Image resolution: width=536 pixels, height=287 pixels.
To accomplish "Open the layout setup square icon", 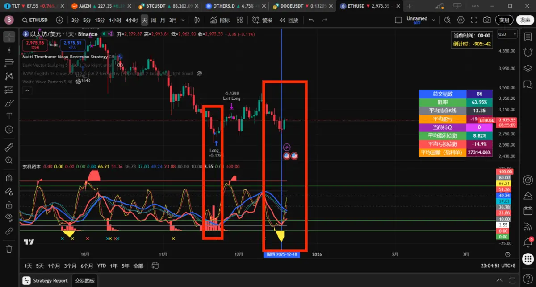I will (398, 20).
